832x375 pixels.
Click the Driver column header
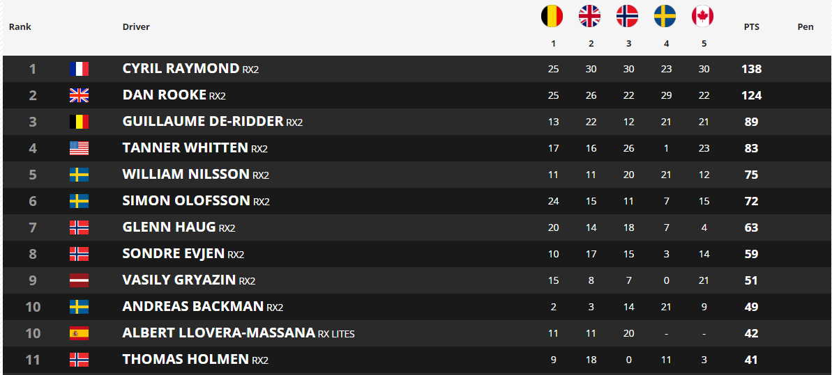click(137, 27)
